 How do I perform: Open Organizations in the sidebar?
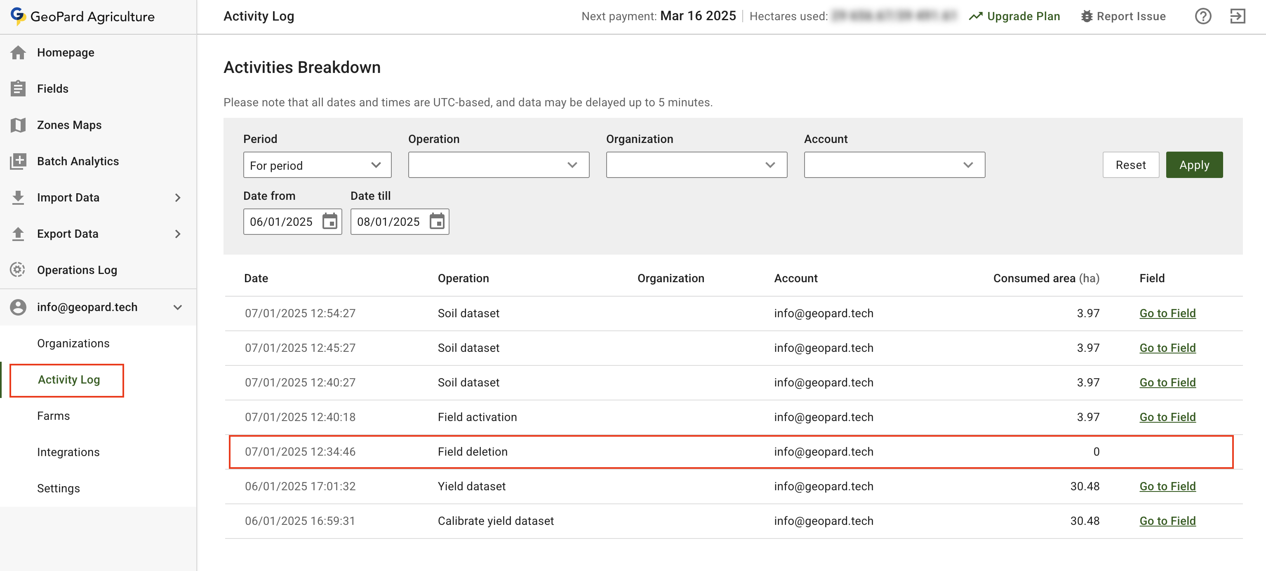(73, 343)
